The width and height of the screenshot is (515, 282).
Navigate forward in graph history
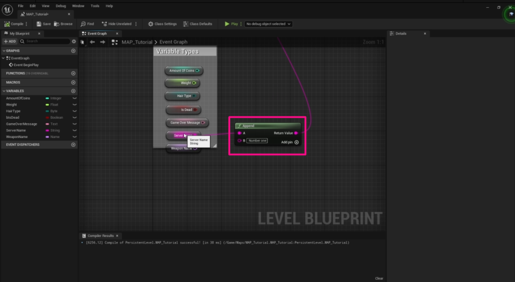point(102,42)
